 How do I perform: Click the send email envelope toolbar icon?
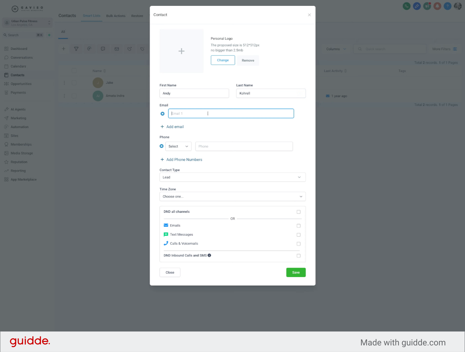click(x=117, y=49)
